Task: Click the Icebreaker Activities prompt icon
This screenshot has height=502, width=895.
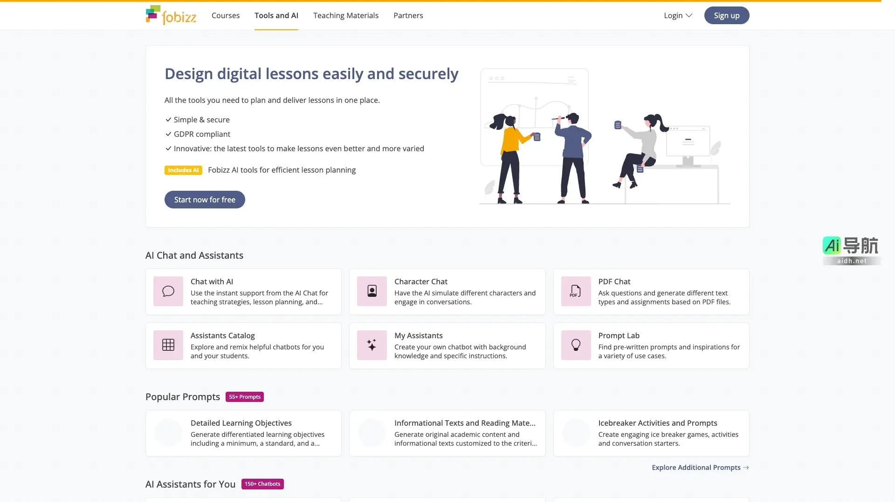Action: [x=575, y=433]
